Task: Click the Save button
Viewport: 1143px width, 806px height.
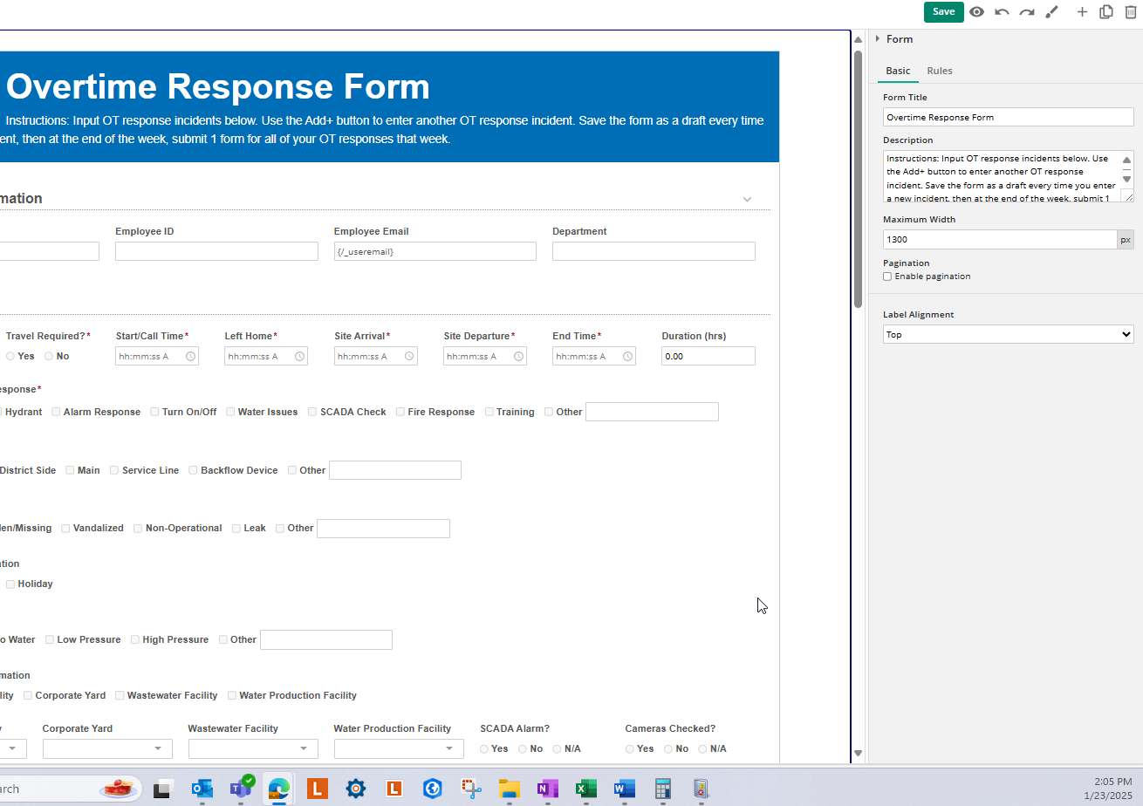Action: tap(943, 12)
